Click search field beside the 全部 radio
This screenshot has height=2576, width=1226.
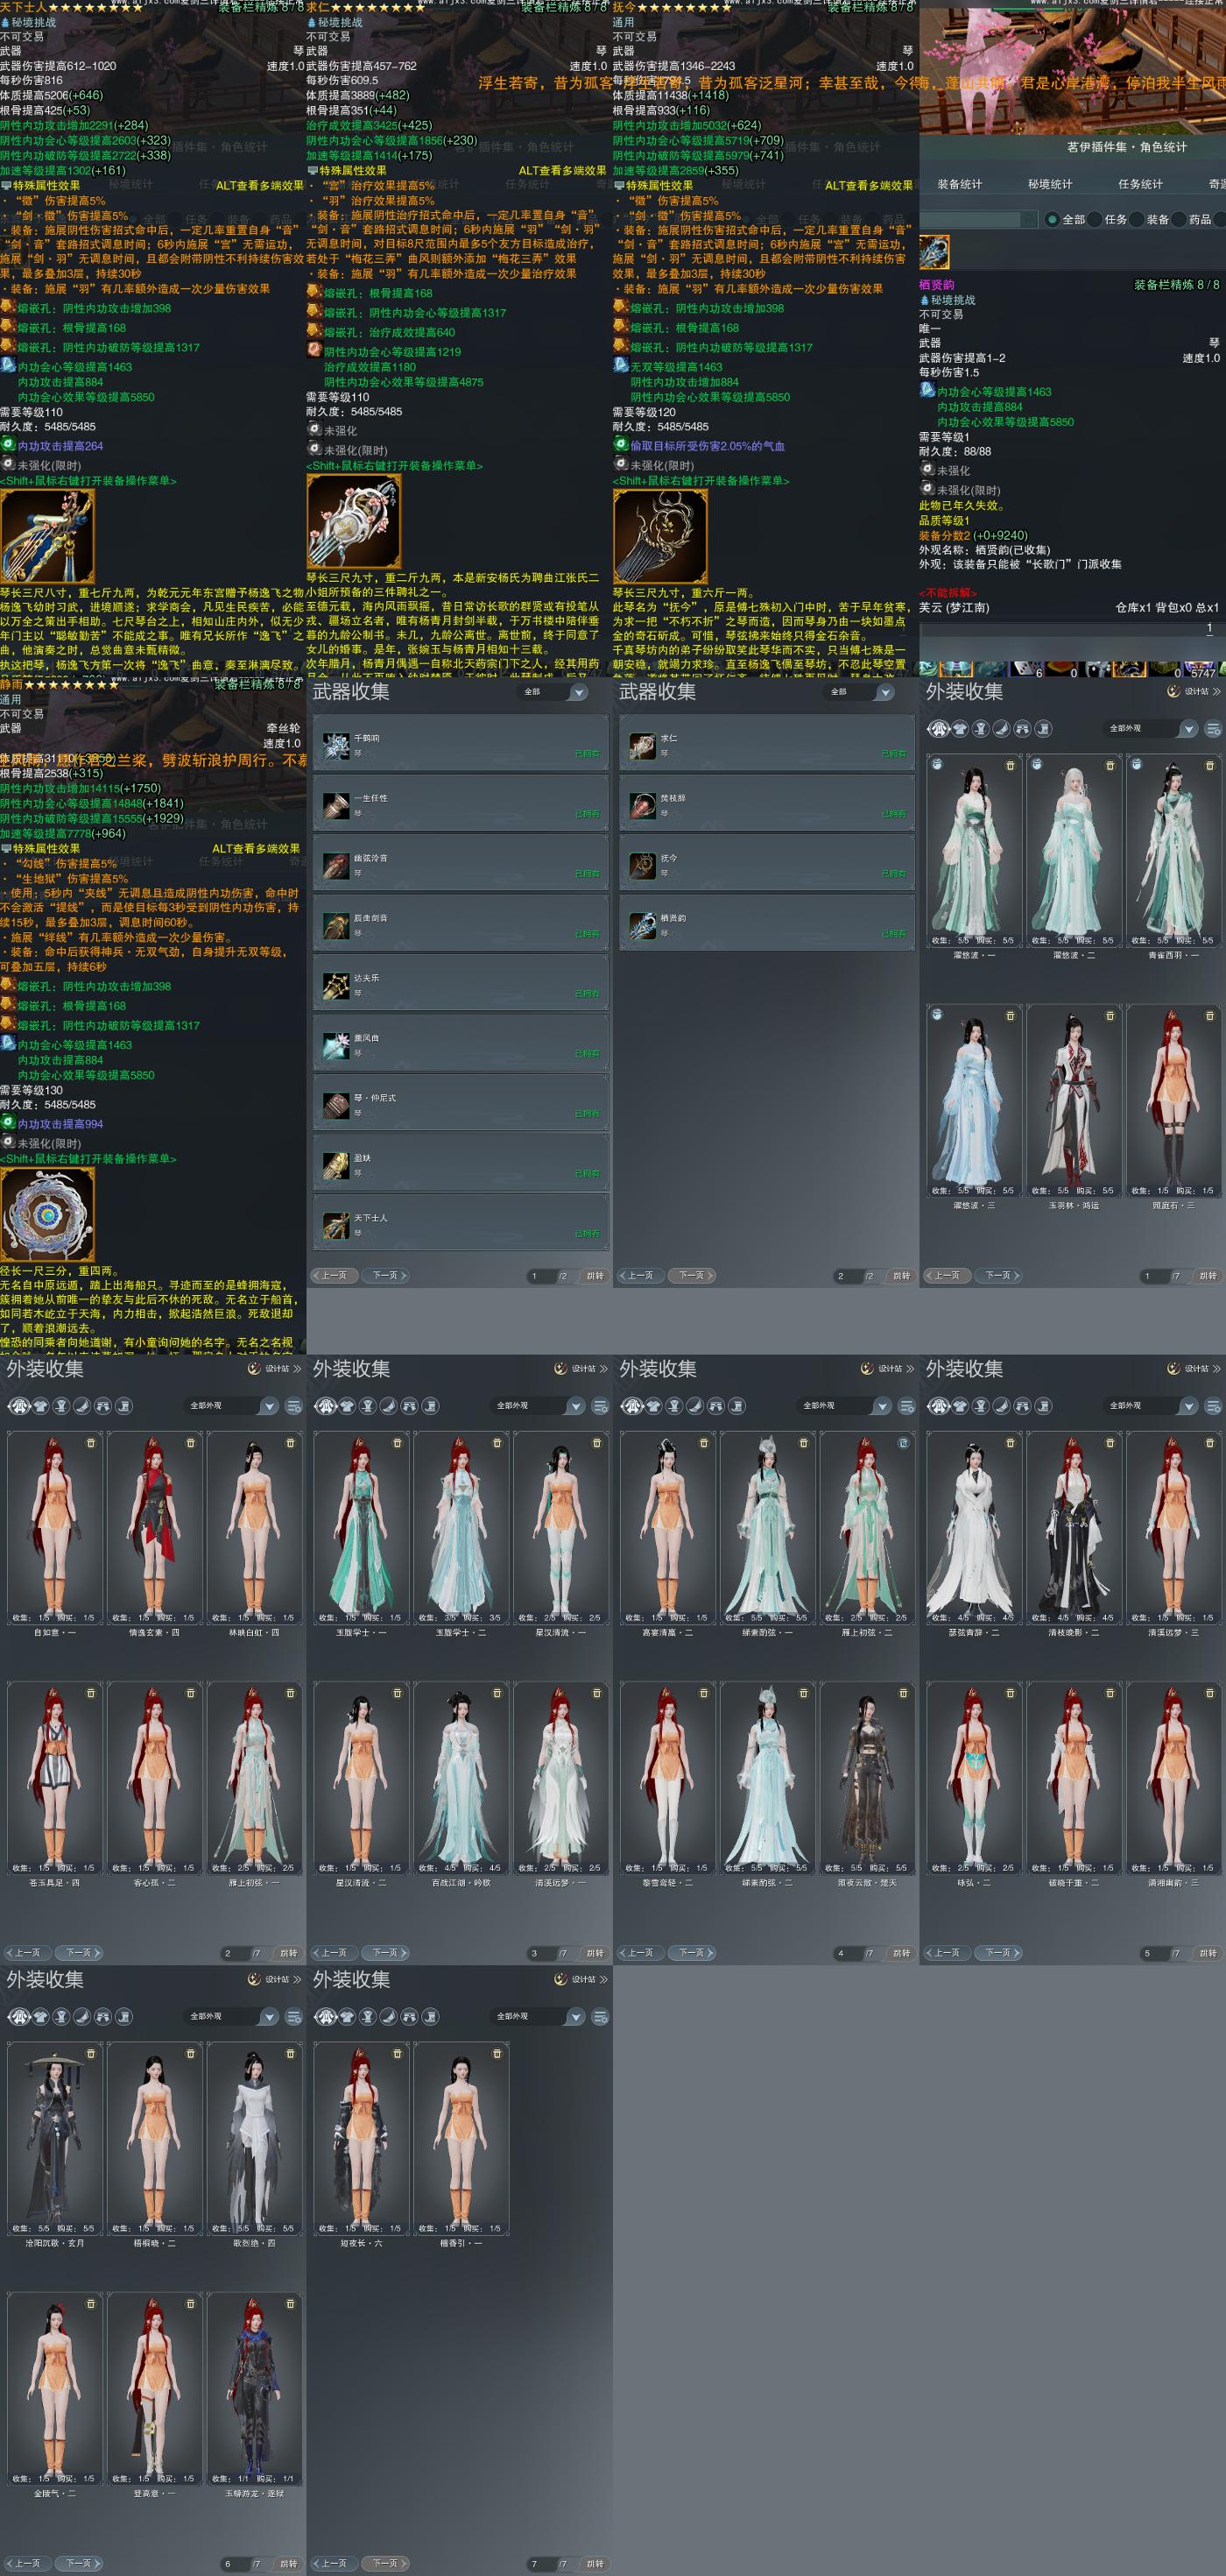pos(978,219)
